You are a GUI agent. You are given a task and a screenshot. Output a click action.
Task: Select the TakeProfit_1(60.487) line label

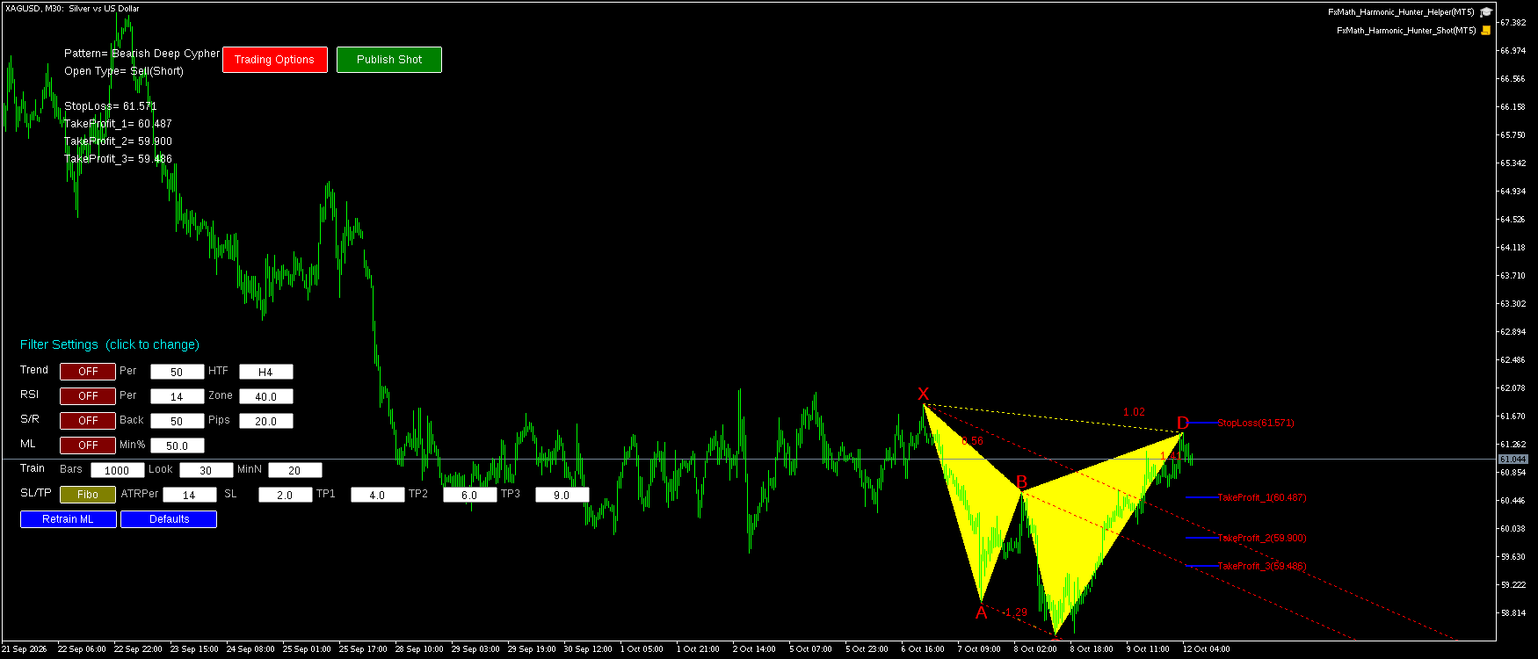coord(1261,497)
